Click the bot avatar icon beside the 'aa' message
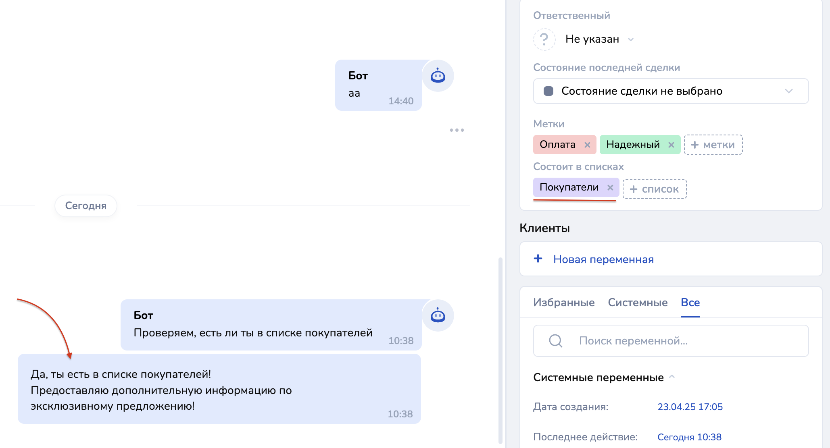This screenshot has height=448, width=830. 438,76
